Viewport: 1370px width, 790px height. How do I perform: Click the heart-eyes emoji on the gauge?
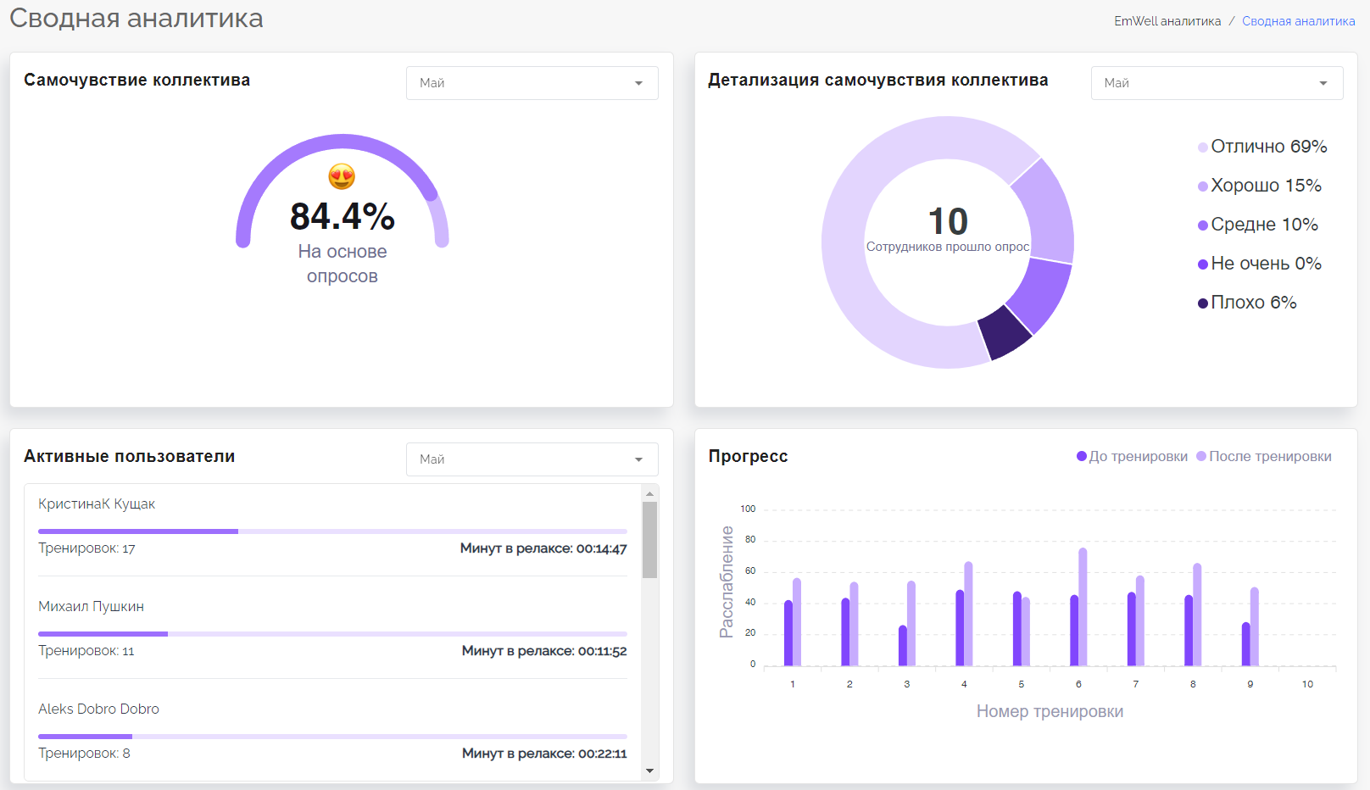(342, 176)
